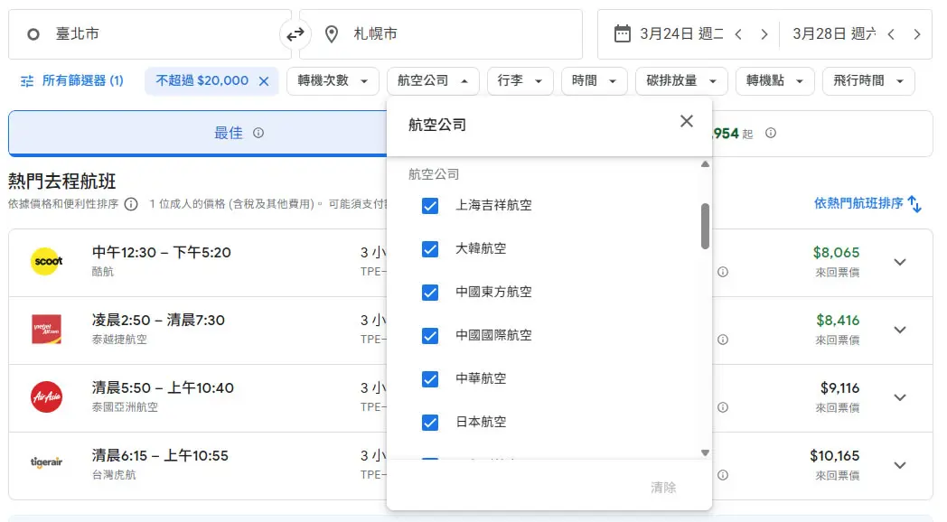The width and height of the screenshot is (947, 522).
Task: Expand the Scoot $8,065 flight details
Action: point(900,263)
